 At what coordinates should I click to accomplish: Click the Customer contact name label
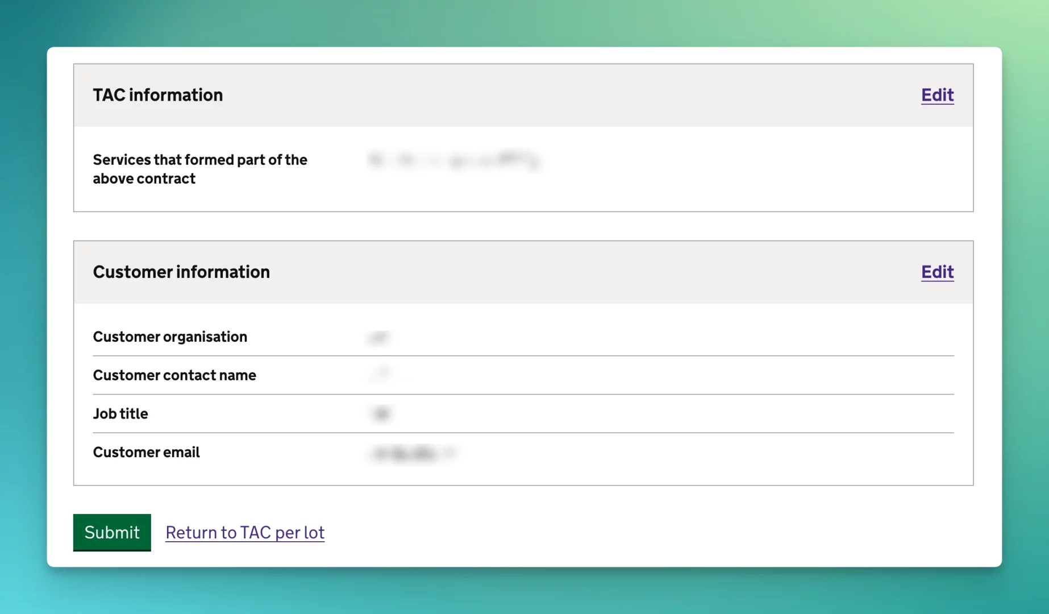[174, 375]
